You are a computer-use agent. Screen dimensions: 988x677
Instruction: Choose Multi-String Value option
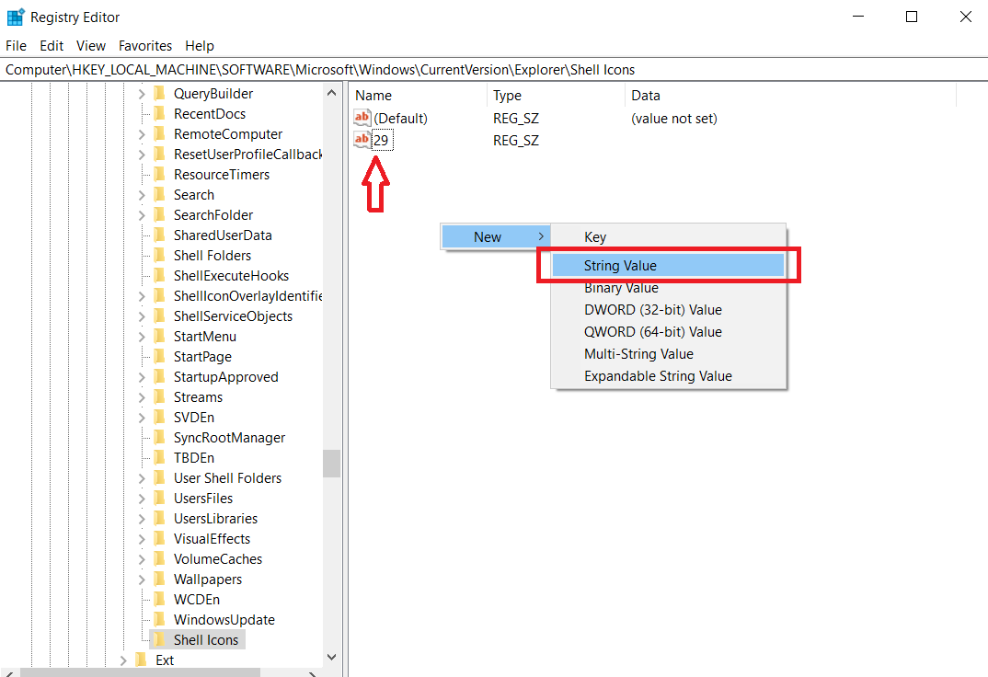coord(668,354)
